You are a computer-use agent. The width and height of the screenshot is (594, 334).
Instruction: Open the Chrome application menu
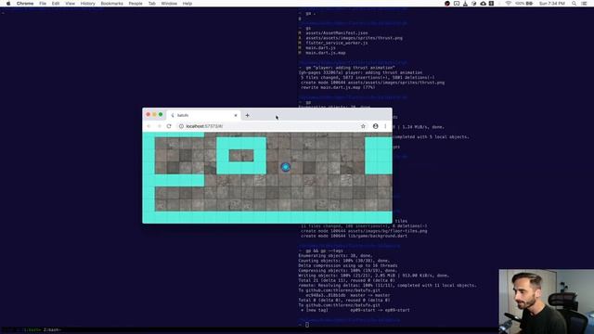[25, 4]
